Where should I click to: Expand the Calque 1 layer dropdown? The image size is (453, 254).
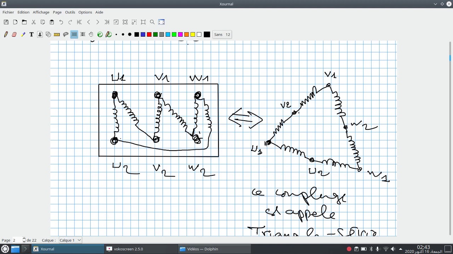(70, 240)
